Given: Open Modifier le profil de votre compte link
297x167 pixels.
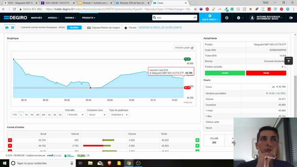Looking at the screenshot, I should click(160, 27).
